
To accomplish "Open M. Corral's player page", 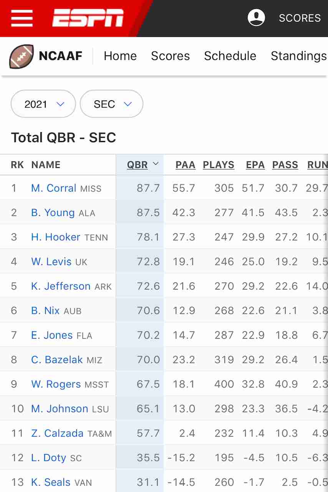I will [x=54, y=188].
